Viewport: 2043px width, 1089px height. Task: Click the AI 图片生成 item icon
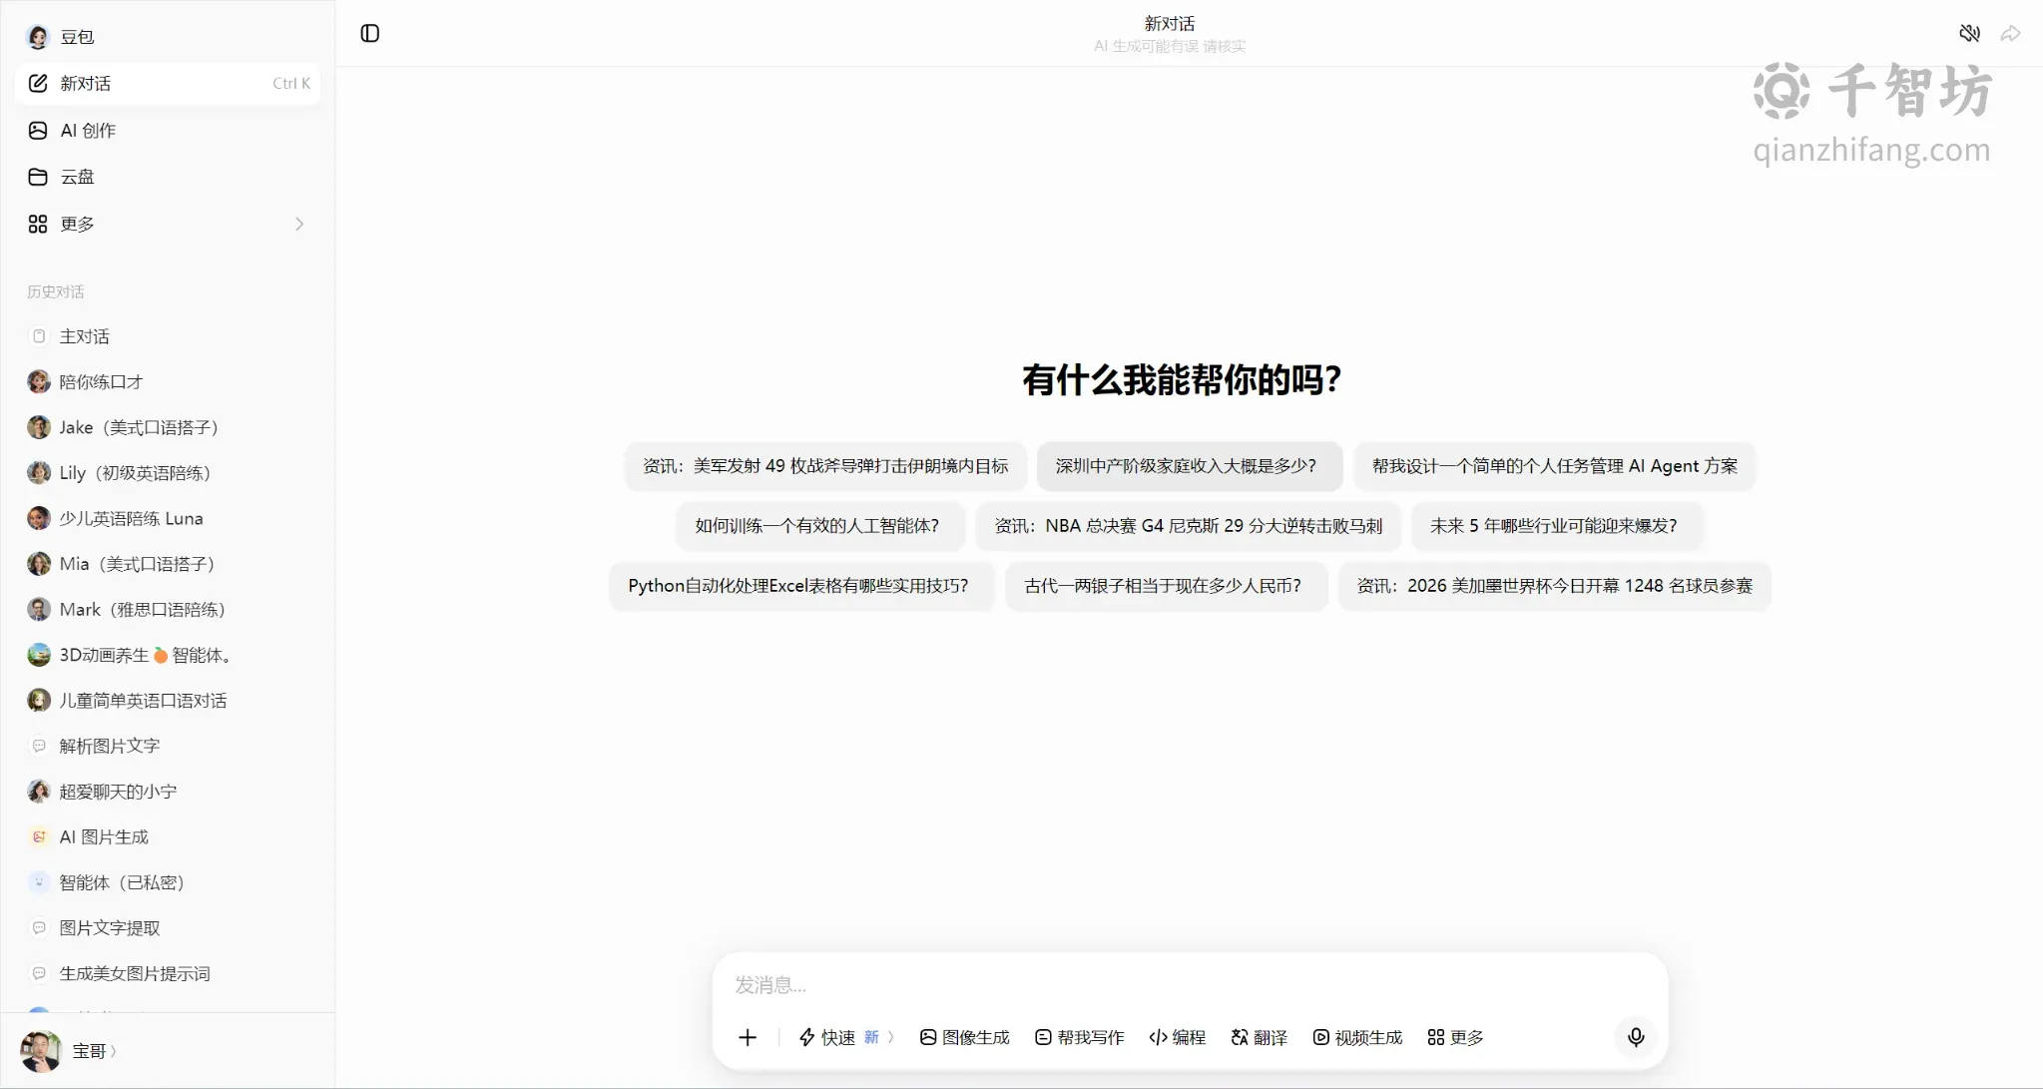click(39, 836)
